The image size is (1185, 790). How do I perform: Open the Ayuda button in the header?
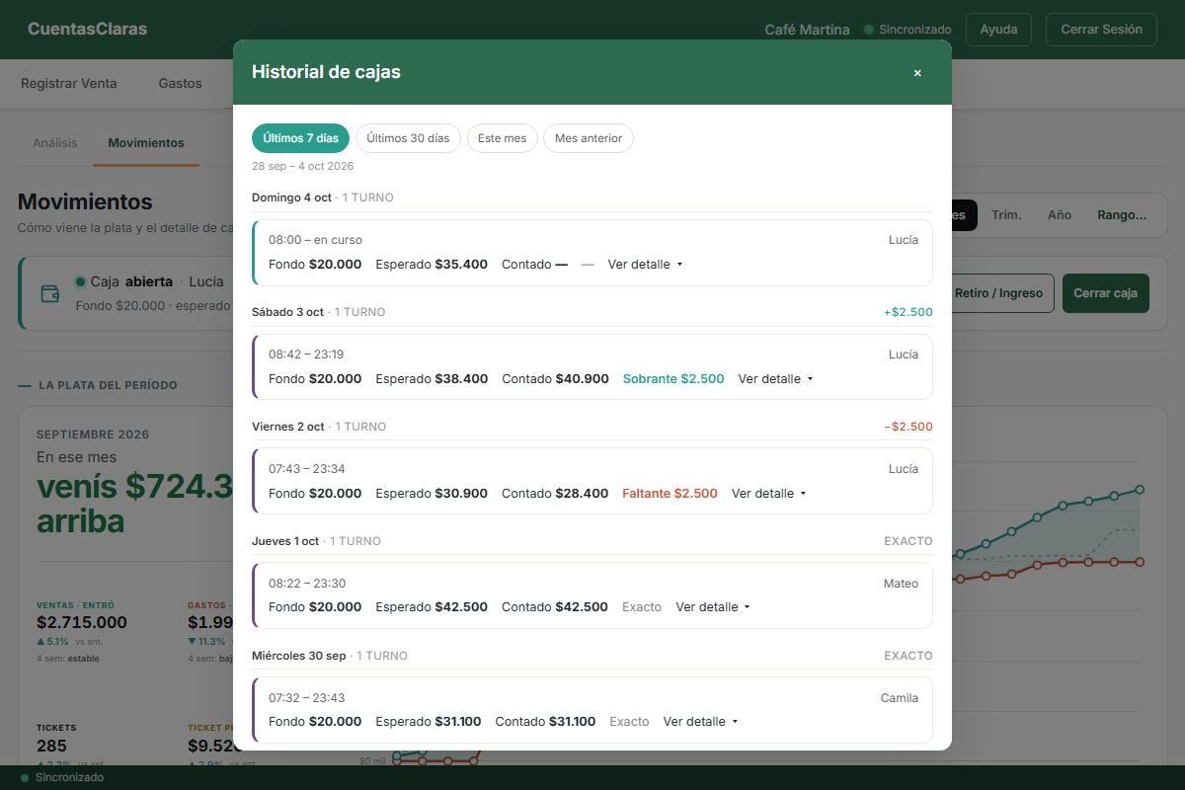coord(998,30)
